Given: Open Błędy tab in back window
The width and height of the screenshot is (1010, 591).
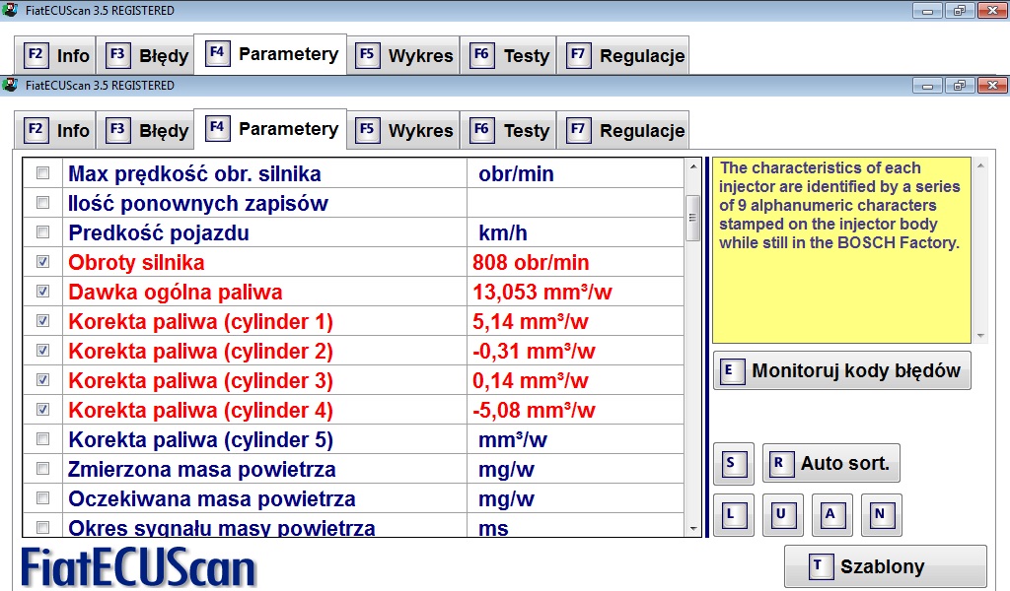Looking at the screenshot, I should [145, 55].
